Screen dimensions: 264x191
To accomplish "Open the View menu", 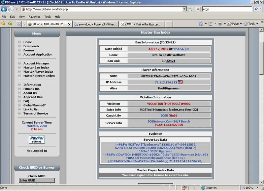I will pos(21,16).
